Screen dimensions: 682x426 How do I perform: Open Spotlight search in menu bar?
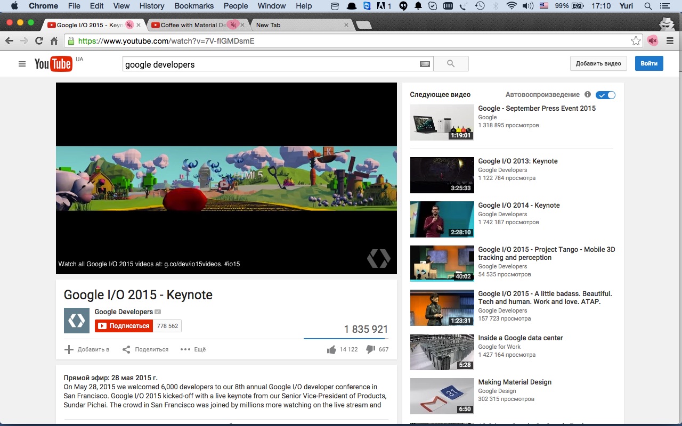click(x=648, y=6)
